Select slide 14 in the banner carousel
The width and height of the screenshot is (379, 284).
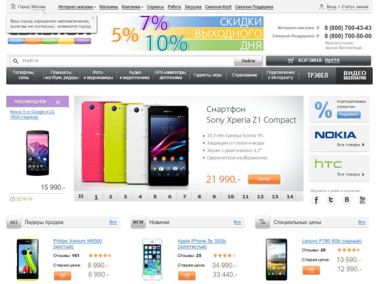pyautogui.click(x=290, y=196)
